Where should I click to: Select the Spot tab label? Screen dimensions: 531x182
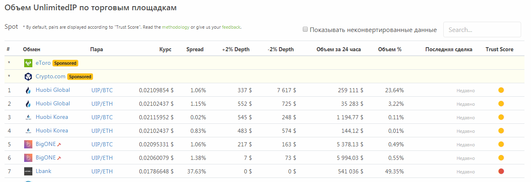tap(11, 27)
